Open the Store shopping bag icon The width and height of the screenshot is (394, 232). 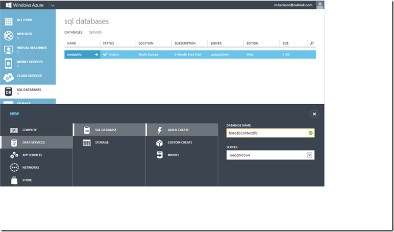(14, 180)
